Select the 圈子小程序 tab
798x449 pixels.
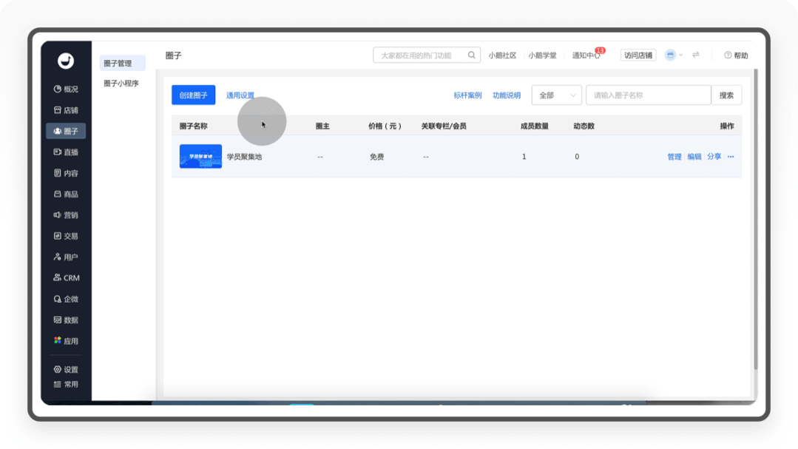click(x=121, y=83)
